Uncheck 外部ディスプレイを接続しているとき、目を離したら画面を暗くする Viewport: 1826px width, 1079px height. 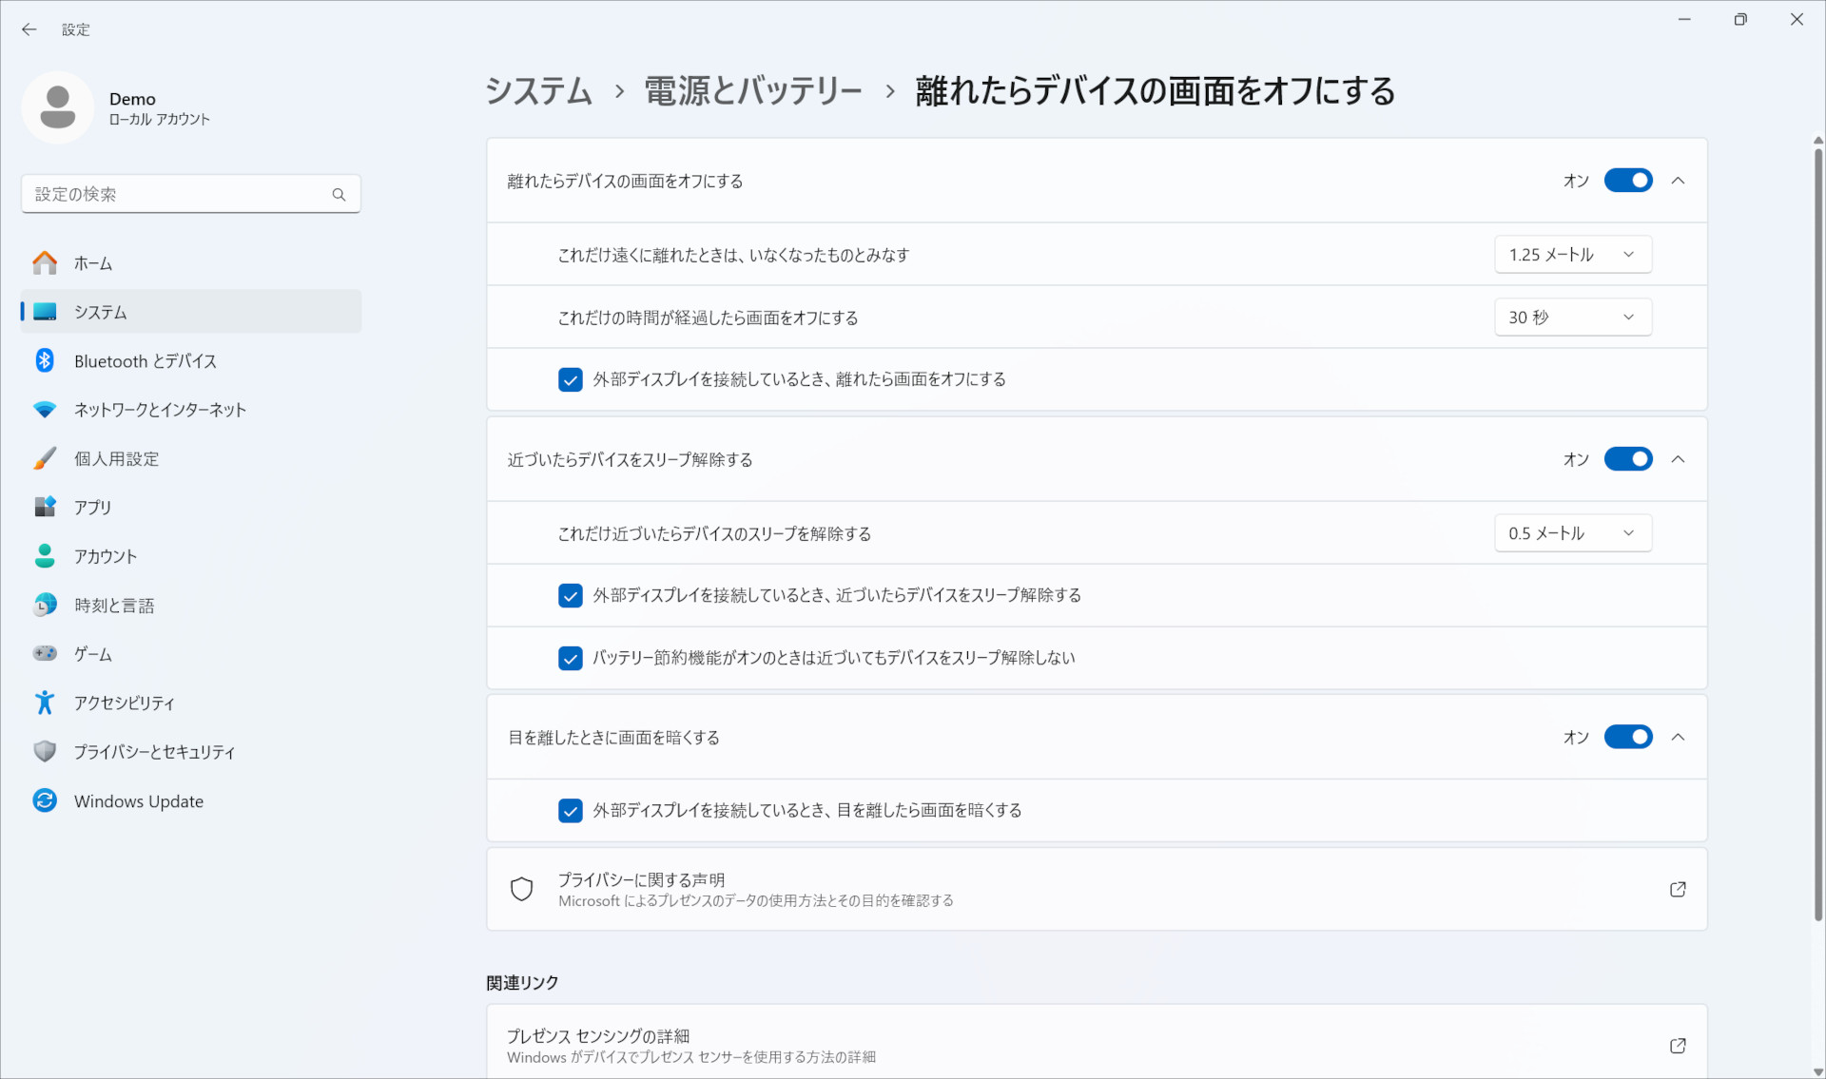571,811
